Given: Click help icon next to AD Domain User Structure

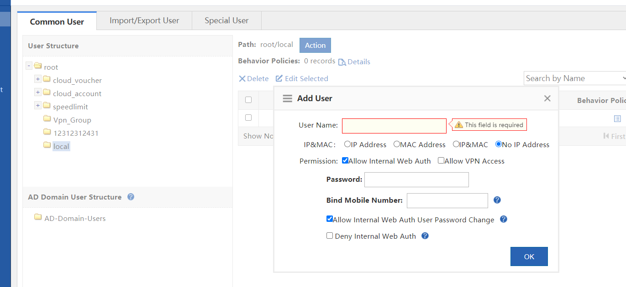Looking at the screenshot, I should [x=131, y=197].
